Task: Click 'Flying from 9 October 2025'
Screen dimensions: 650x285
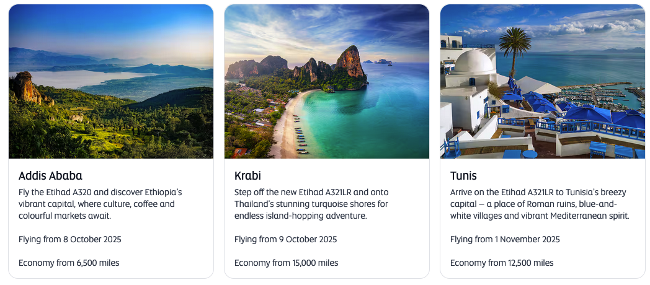Action: click(286, 239)
